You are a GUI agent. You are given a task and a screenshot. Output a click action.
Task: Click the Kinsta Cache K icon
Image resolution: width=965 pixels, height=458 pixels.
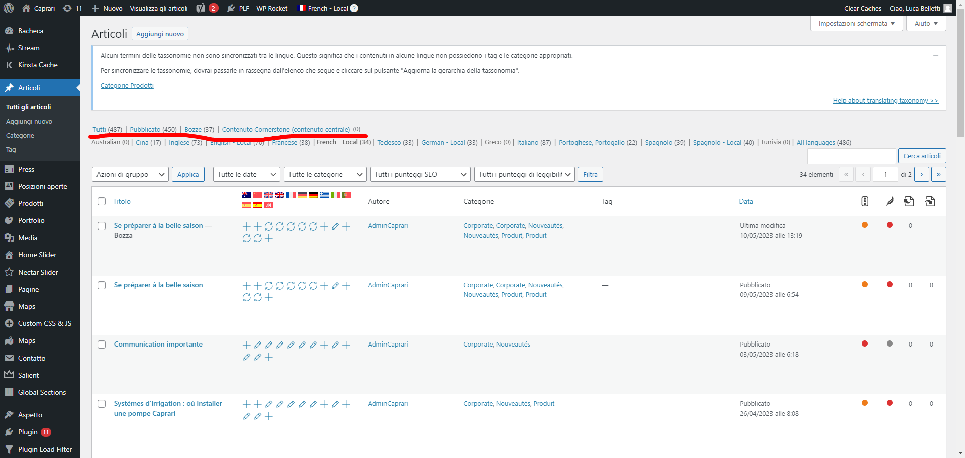[9, 65]
